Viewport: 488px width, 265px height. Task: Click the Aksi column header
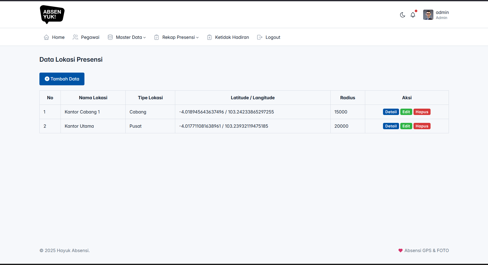[x=407, y=98]
